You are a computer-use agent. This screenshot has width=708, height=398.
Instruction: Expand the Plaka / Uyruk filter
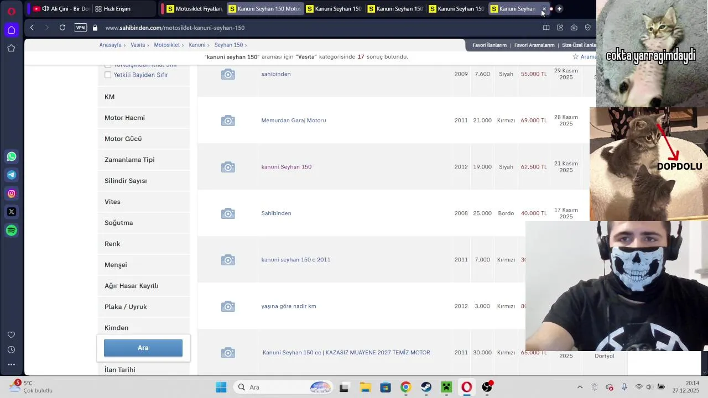(x=144, y=307)
